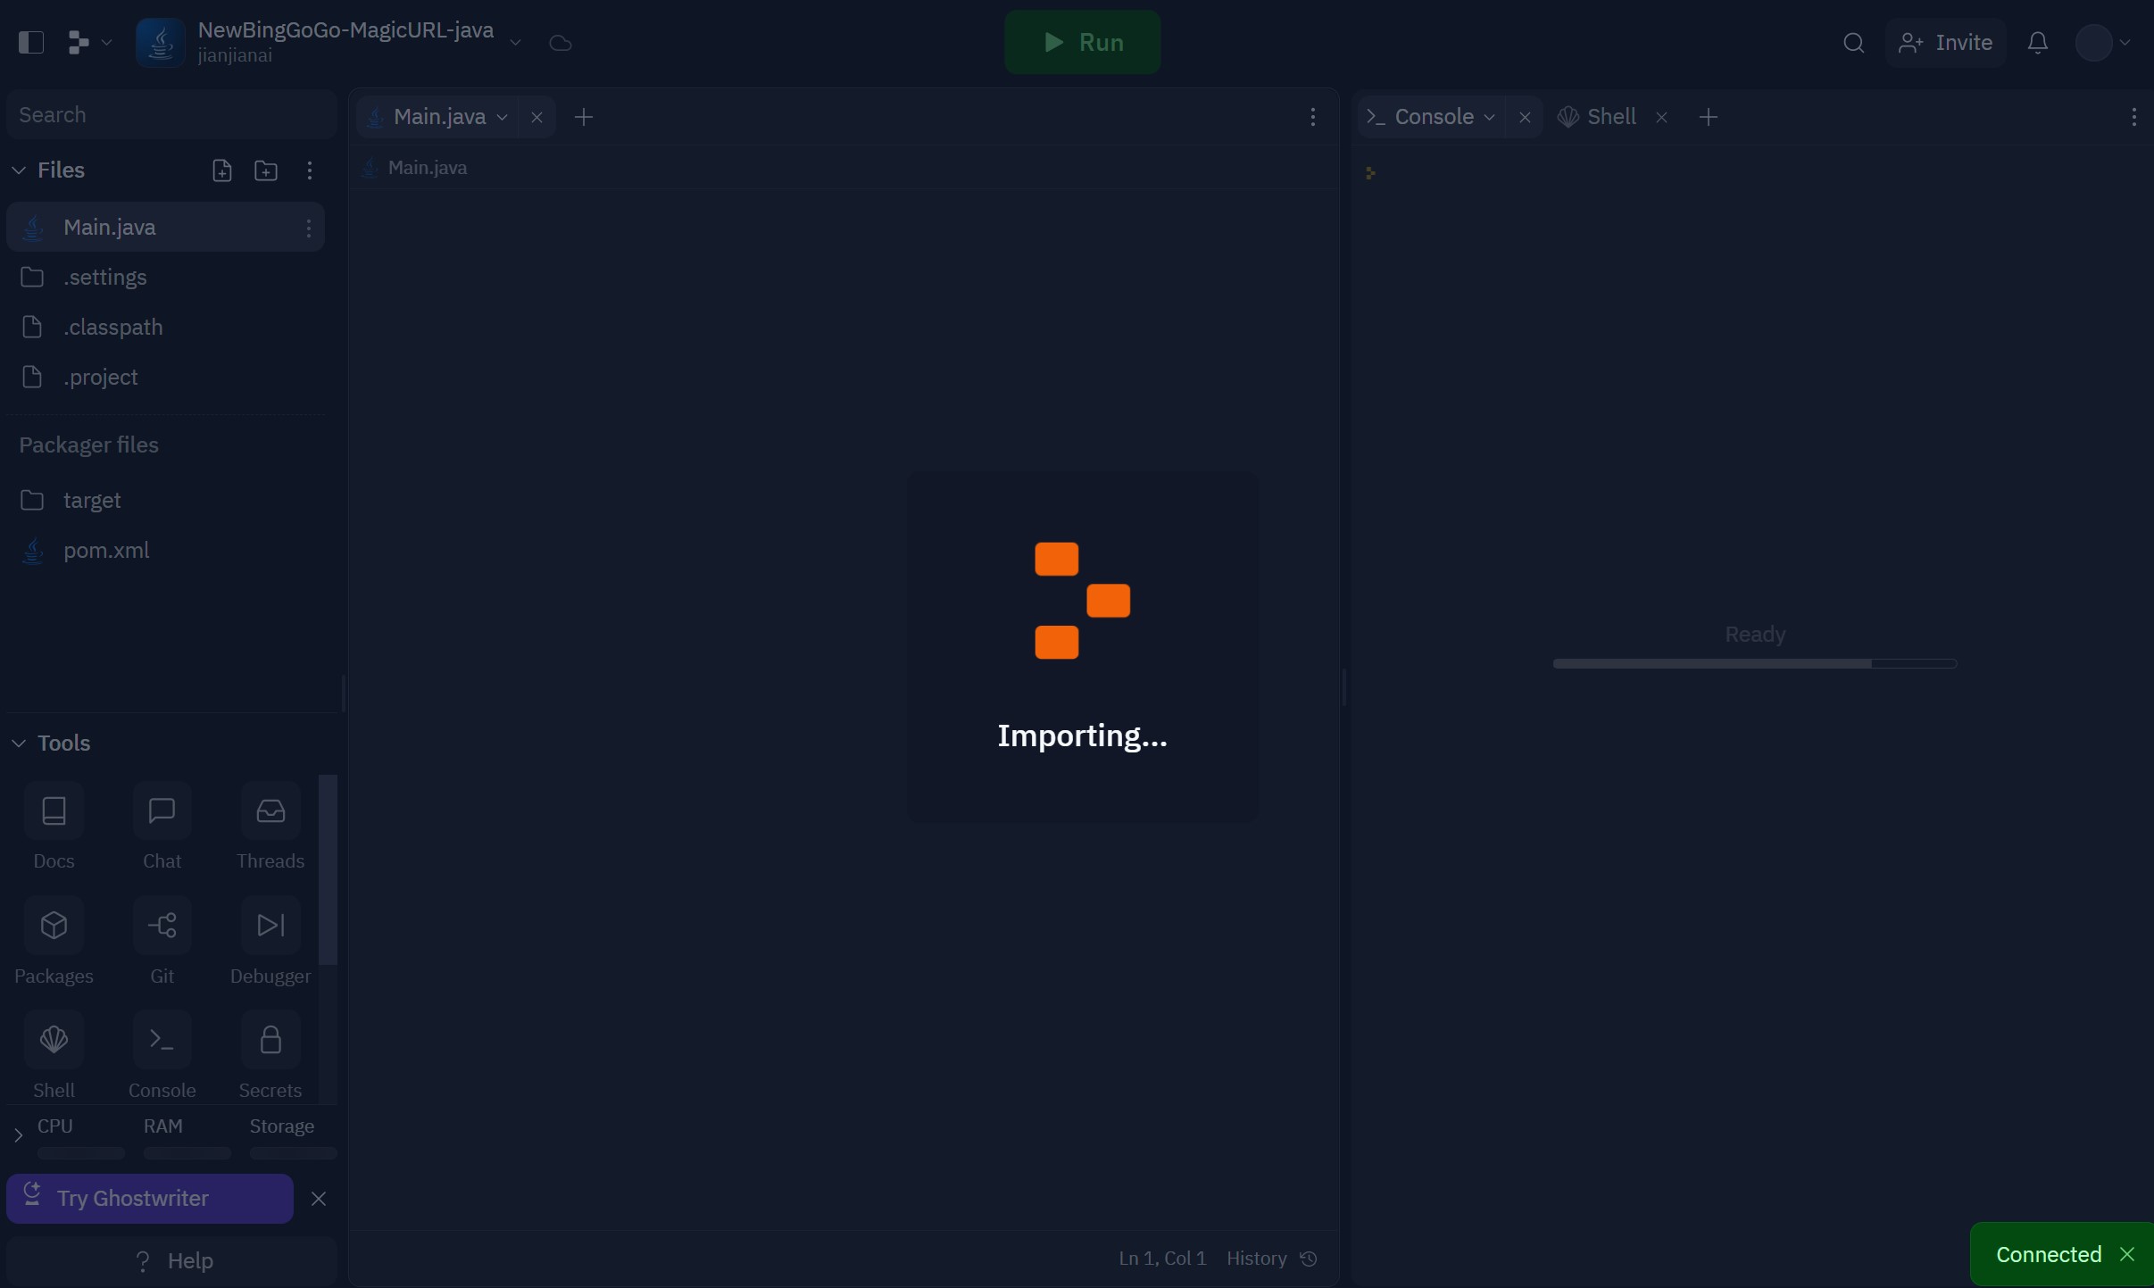Viewport: 2154px width, 1288px height.
Task: Click the Try Ghostwriter banner
Action: pyautogui.click(x=147, y=1198)
